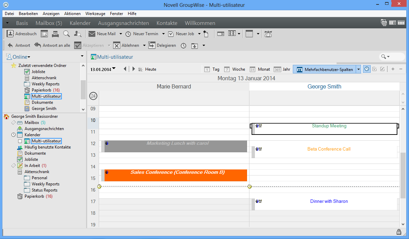Check the box beside Multi-utilisateur under Kalender
This screenshot has width=409, height=239.
(x=20, y=141)
